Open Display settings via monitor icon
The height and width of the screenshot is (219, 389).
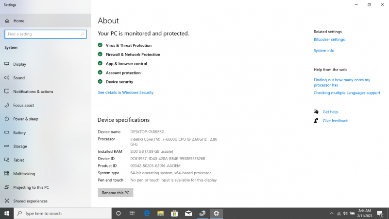click(7, 64)
